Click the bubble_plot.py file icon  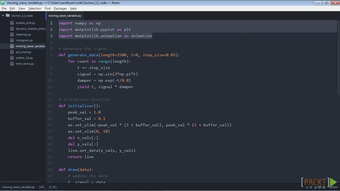coord(12,23)
